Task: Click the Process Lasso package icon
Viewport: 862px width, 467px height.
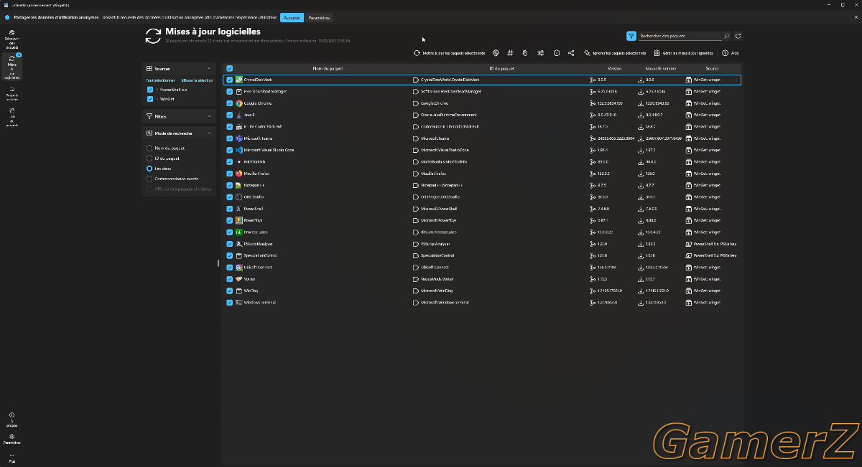Action: 239,232
